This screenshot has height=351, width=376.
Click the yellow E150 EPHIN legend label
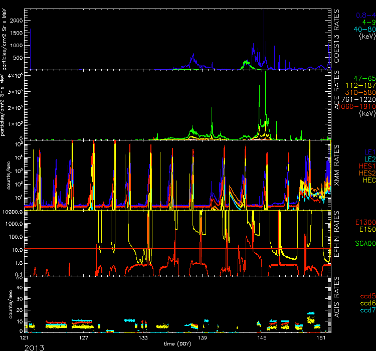click(x=364, y=229)
